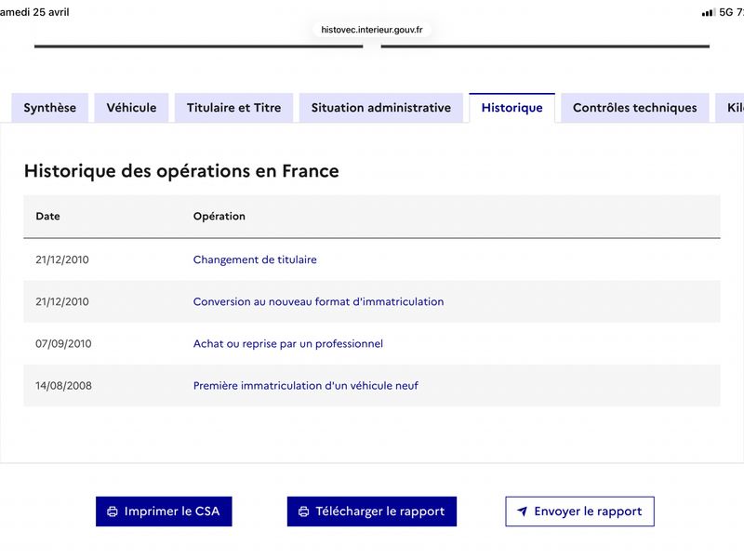
Task: Switch to the Véhicule tab
Action: coord(131,108)
